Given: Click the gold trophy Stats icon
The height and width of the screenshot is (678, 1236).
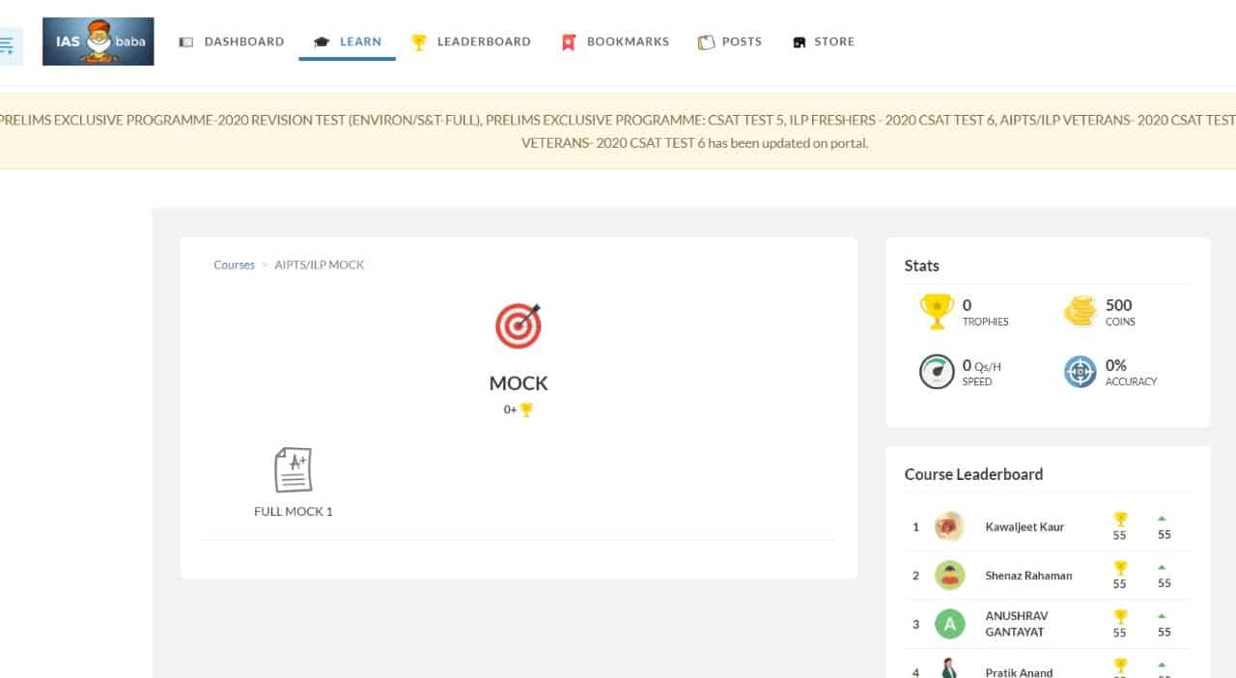Looking at the screenshot, I should (937, 312).
